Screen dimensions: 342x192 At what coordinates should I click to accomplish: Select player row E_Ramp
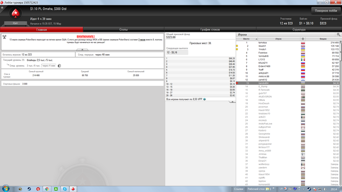(x=287, y=87)
